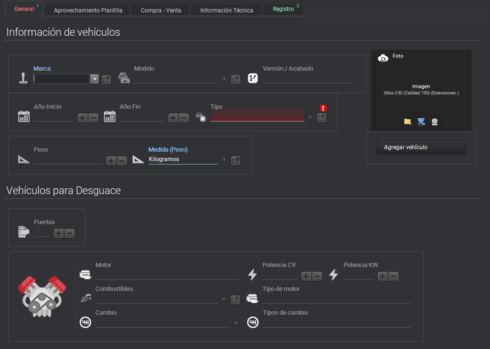Image resolution: width=490 pixels, height=349 pixels.
Task: Switch to the Compra - Venta tab
Action: pyautogui.click(x=161, y=10)
